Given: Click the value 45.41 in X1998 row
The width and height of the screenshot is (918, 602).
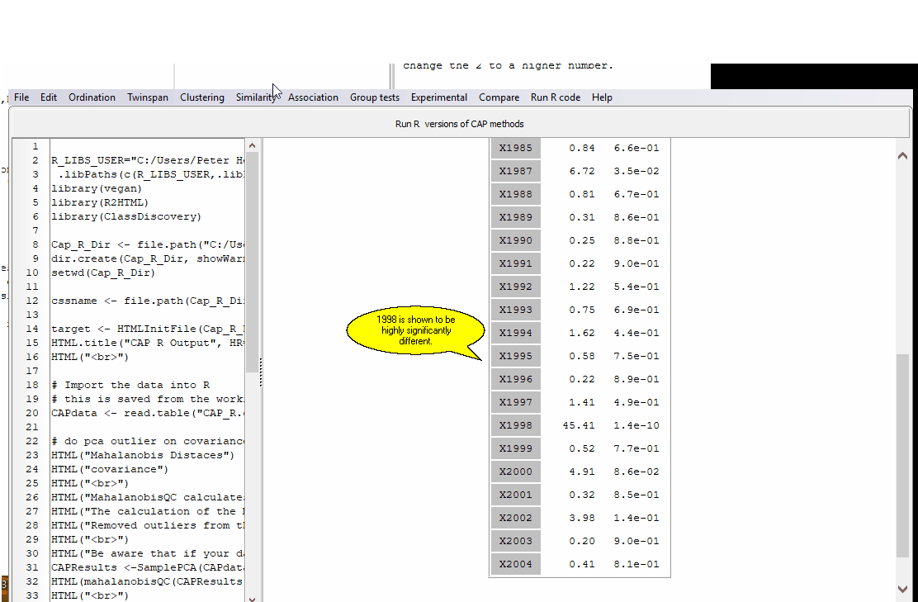Looking at the screenshot, I should [x=579, y=425].
